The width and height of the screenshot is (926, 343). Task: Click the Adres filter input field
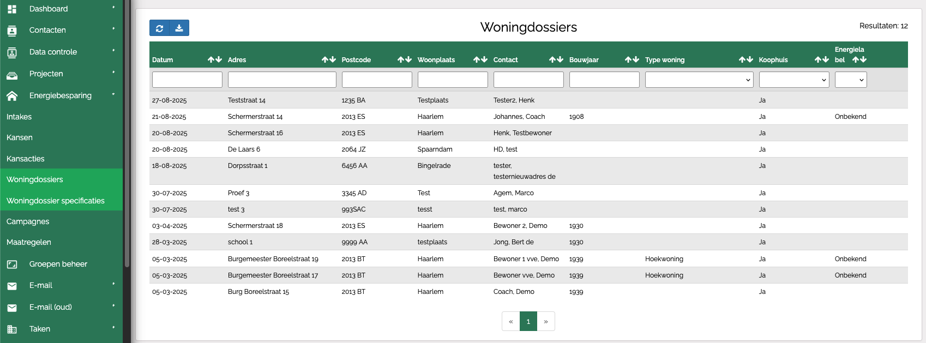coord(282,80)
